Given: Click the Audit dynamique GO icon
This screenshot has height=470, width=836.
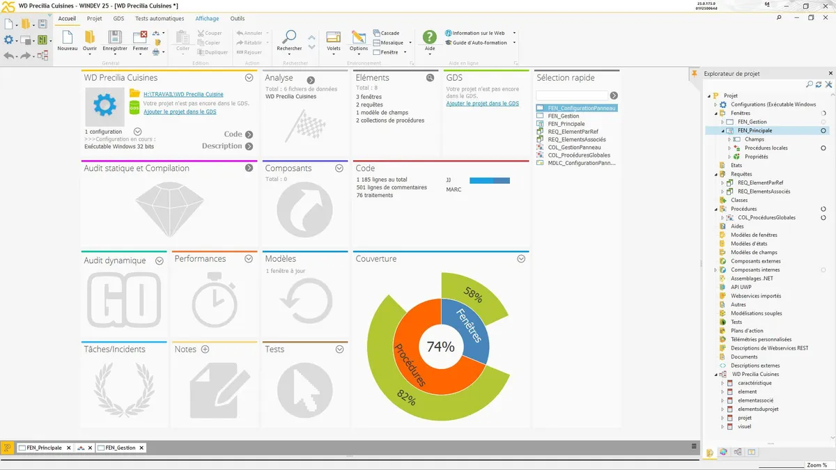Looking at the screenshot, I should (124, 300).
